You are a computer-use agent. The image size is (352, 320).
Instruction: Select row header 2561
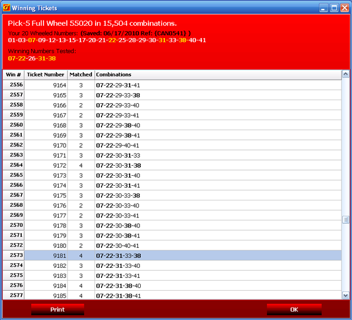[x=13, y=135]
